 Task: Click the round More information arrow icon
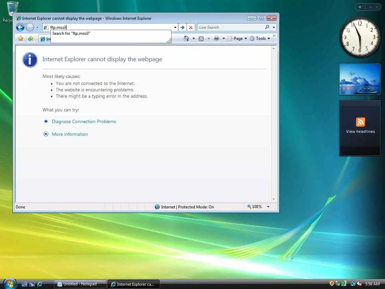coord(46,134)
